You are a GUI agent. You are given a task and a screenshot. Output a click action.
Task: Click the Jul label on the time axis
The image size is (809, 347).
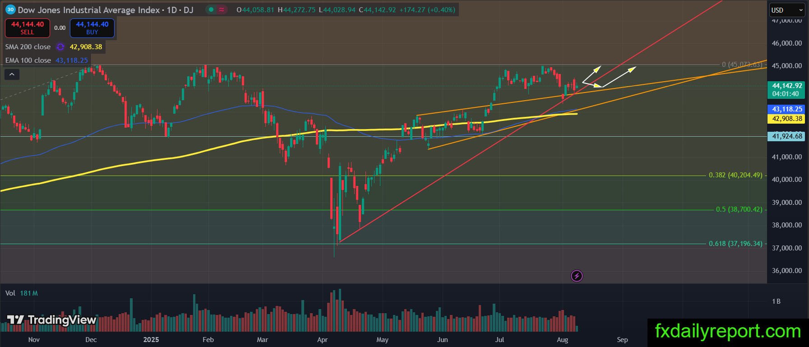point(499,340)
